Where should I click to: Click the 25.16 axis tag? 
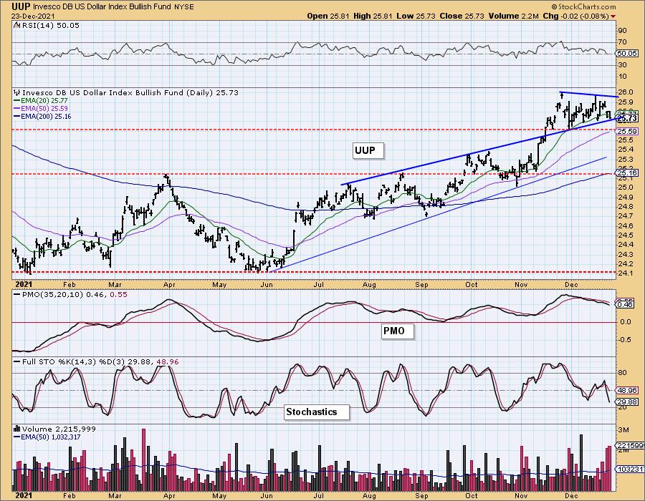tap(627, 173)
